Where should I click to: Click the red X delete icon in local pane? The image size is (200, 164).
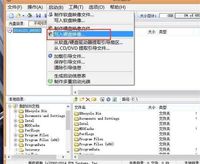88,99
